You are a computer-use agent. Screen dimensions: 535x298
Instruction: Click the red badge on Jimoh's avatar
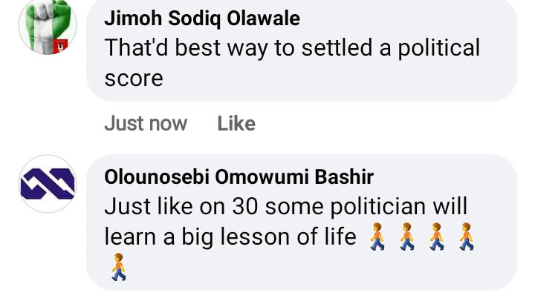pyautogui.click(x=62, y=46)
